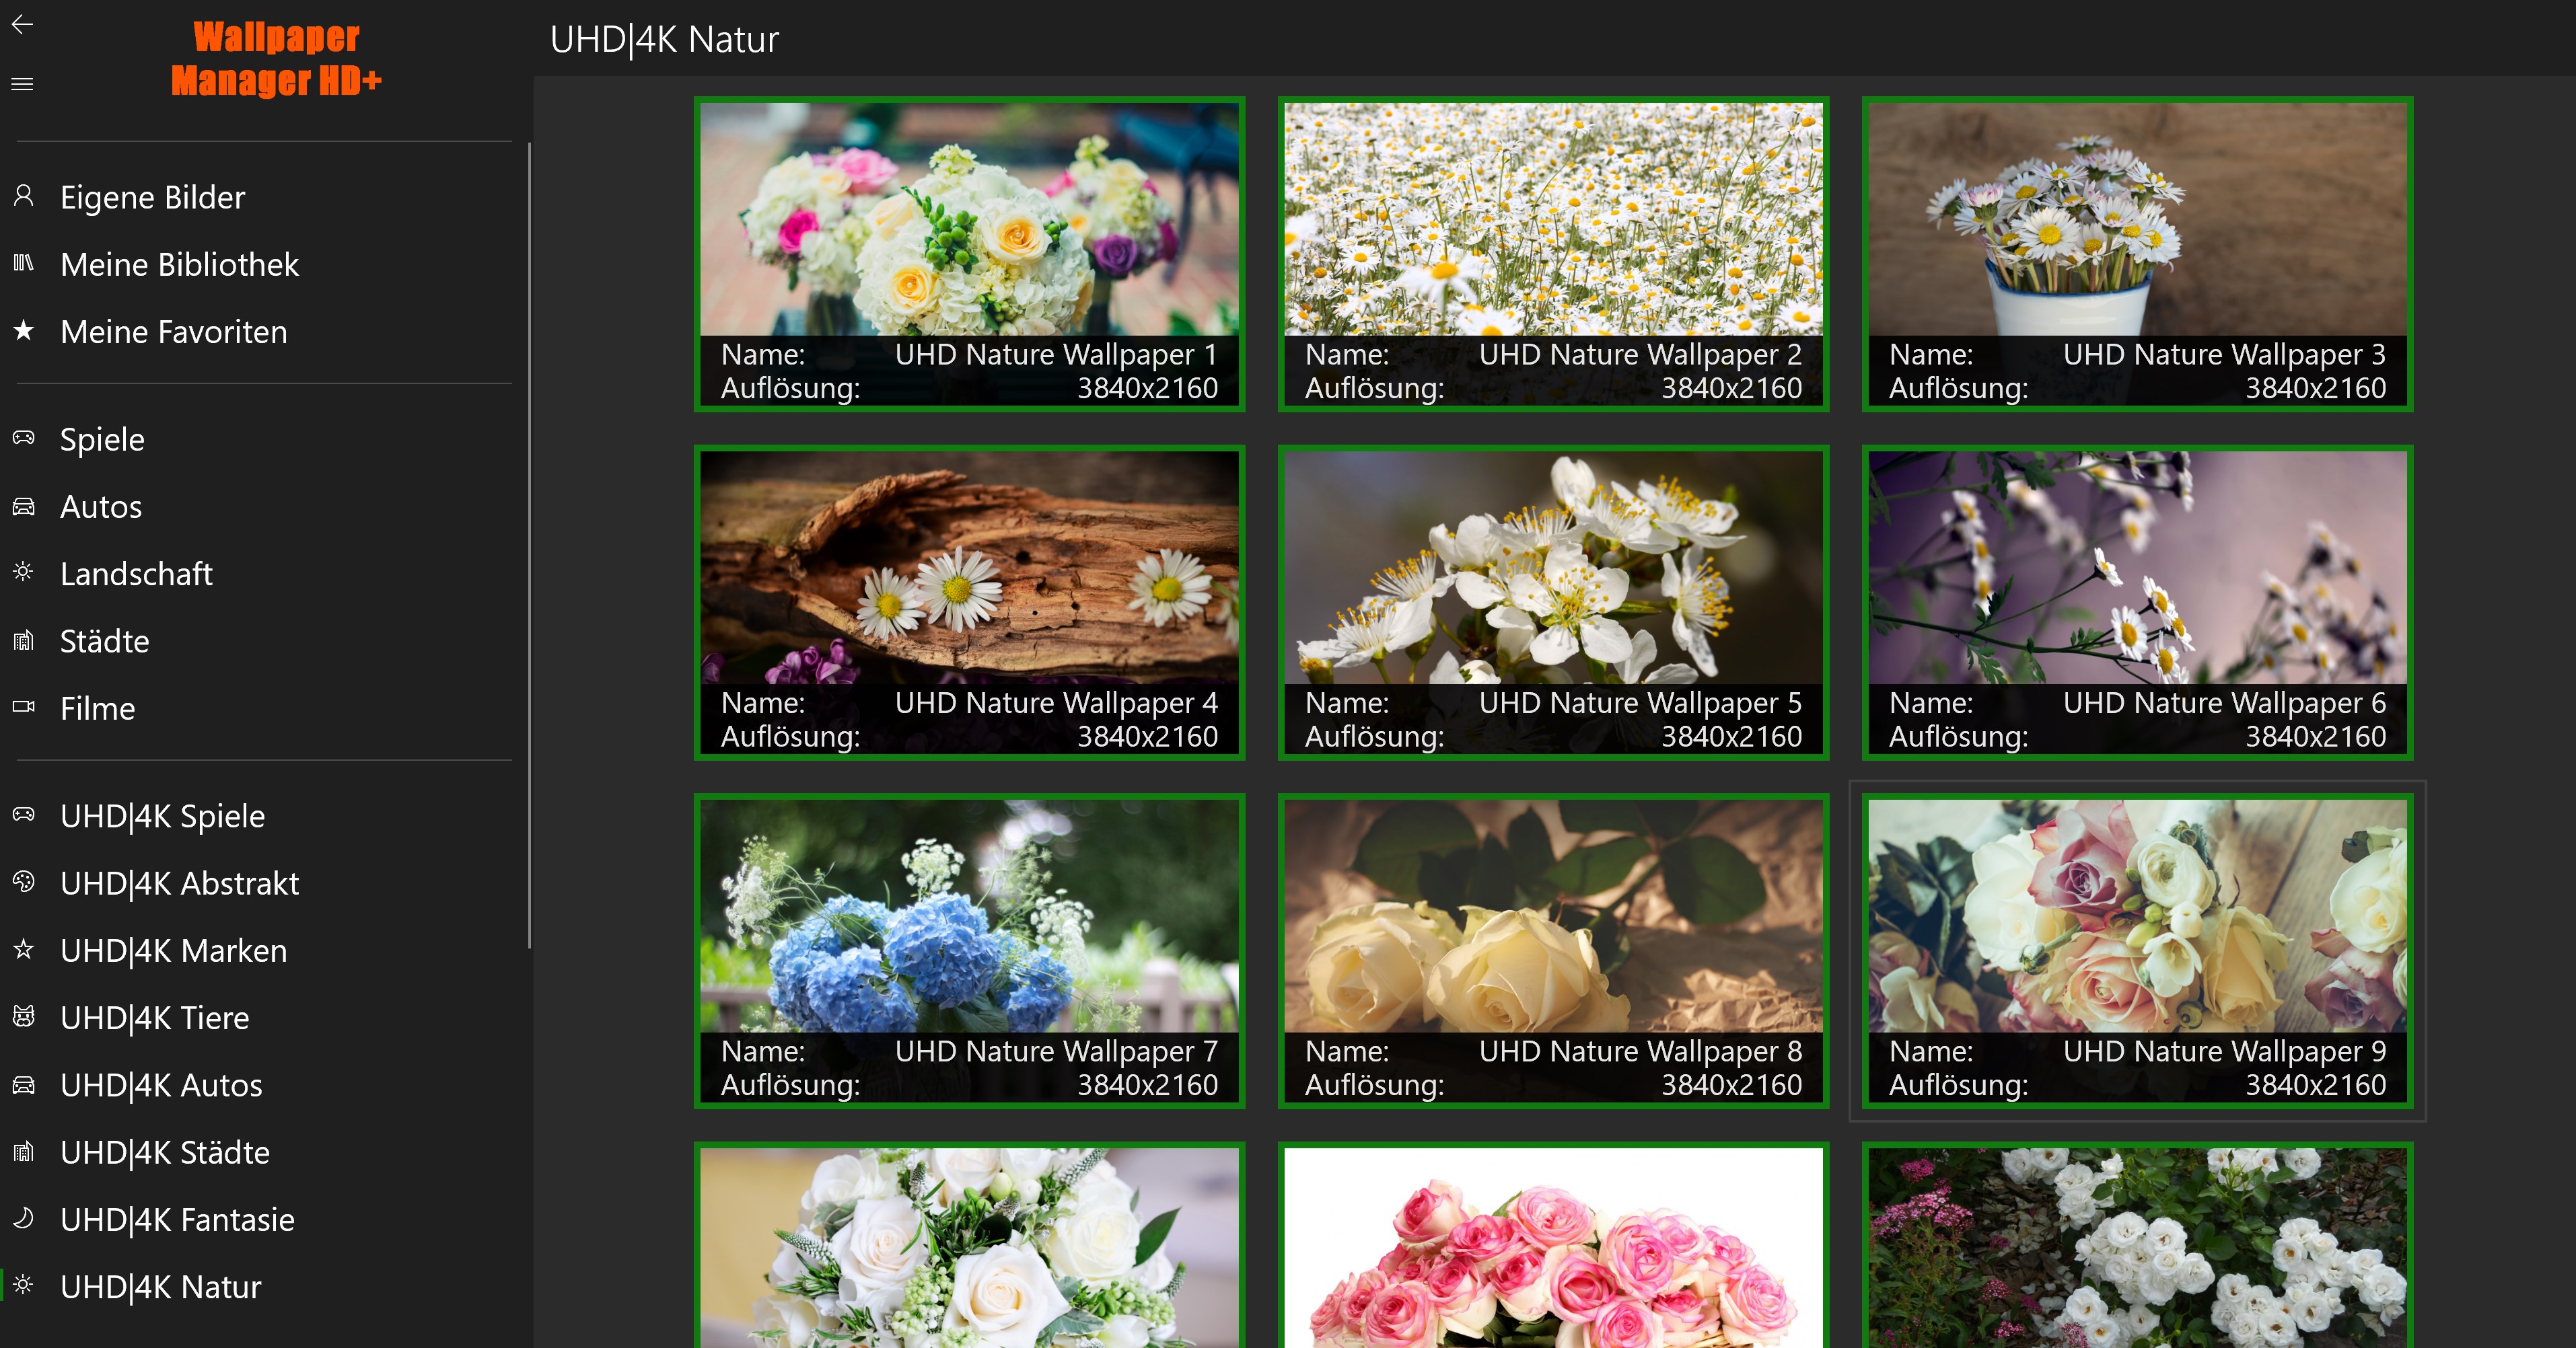Open the UHD|4K Marken category
2576x1348 pixels.
(173, 950)
